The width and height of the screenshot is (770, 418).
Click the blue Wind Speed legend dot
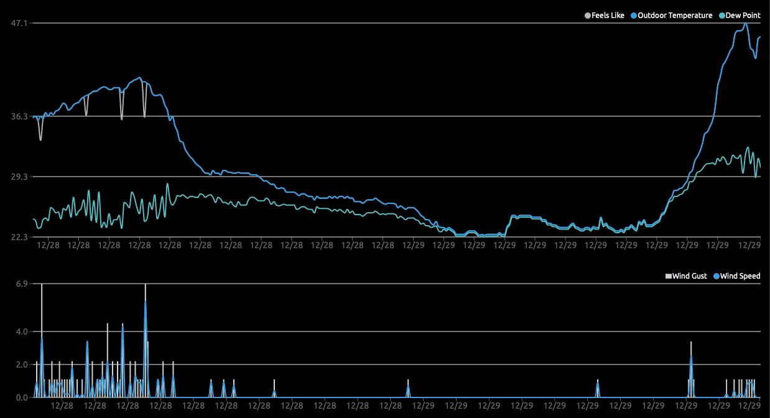point(717,276)
